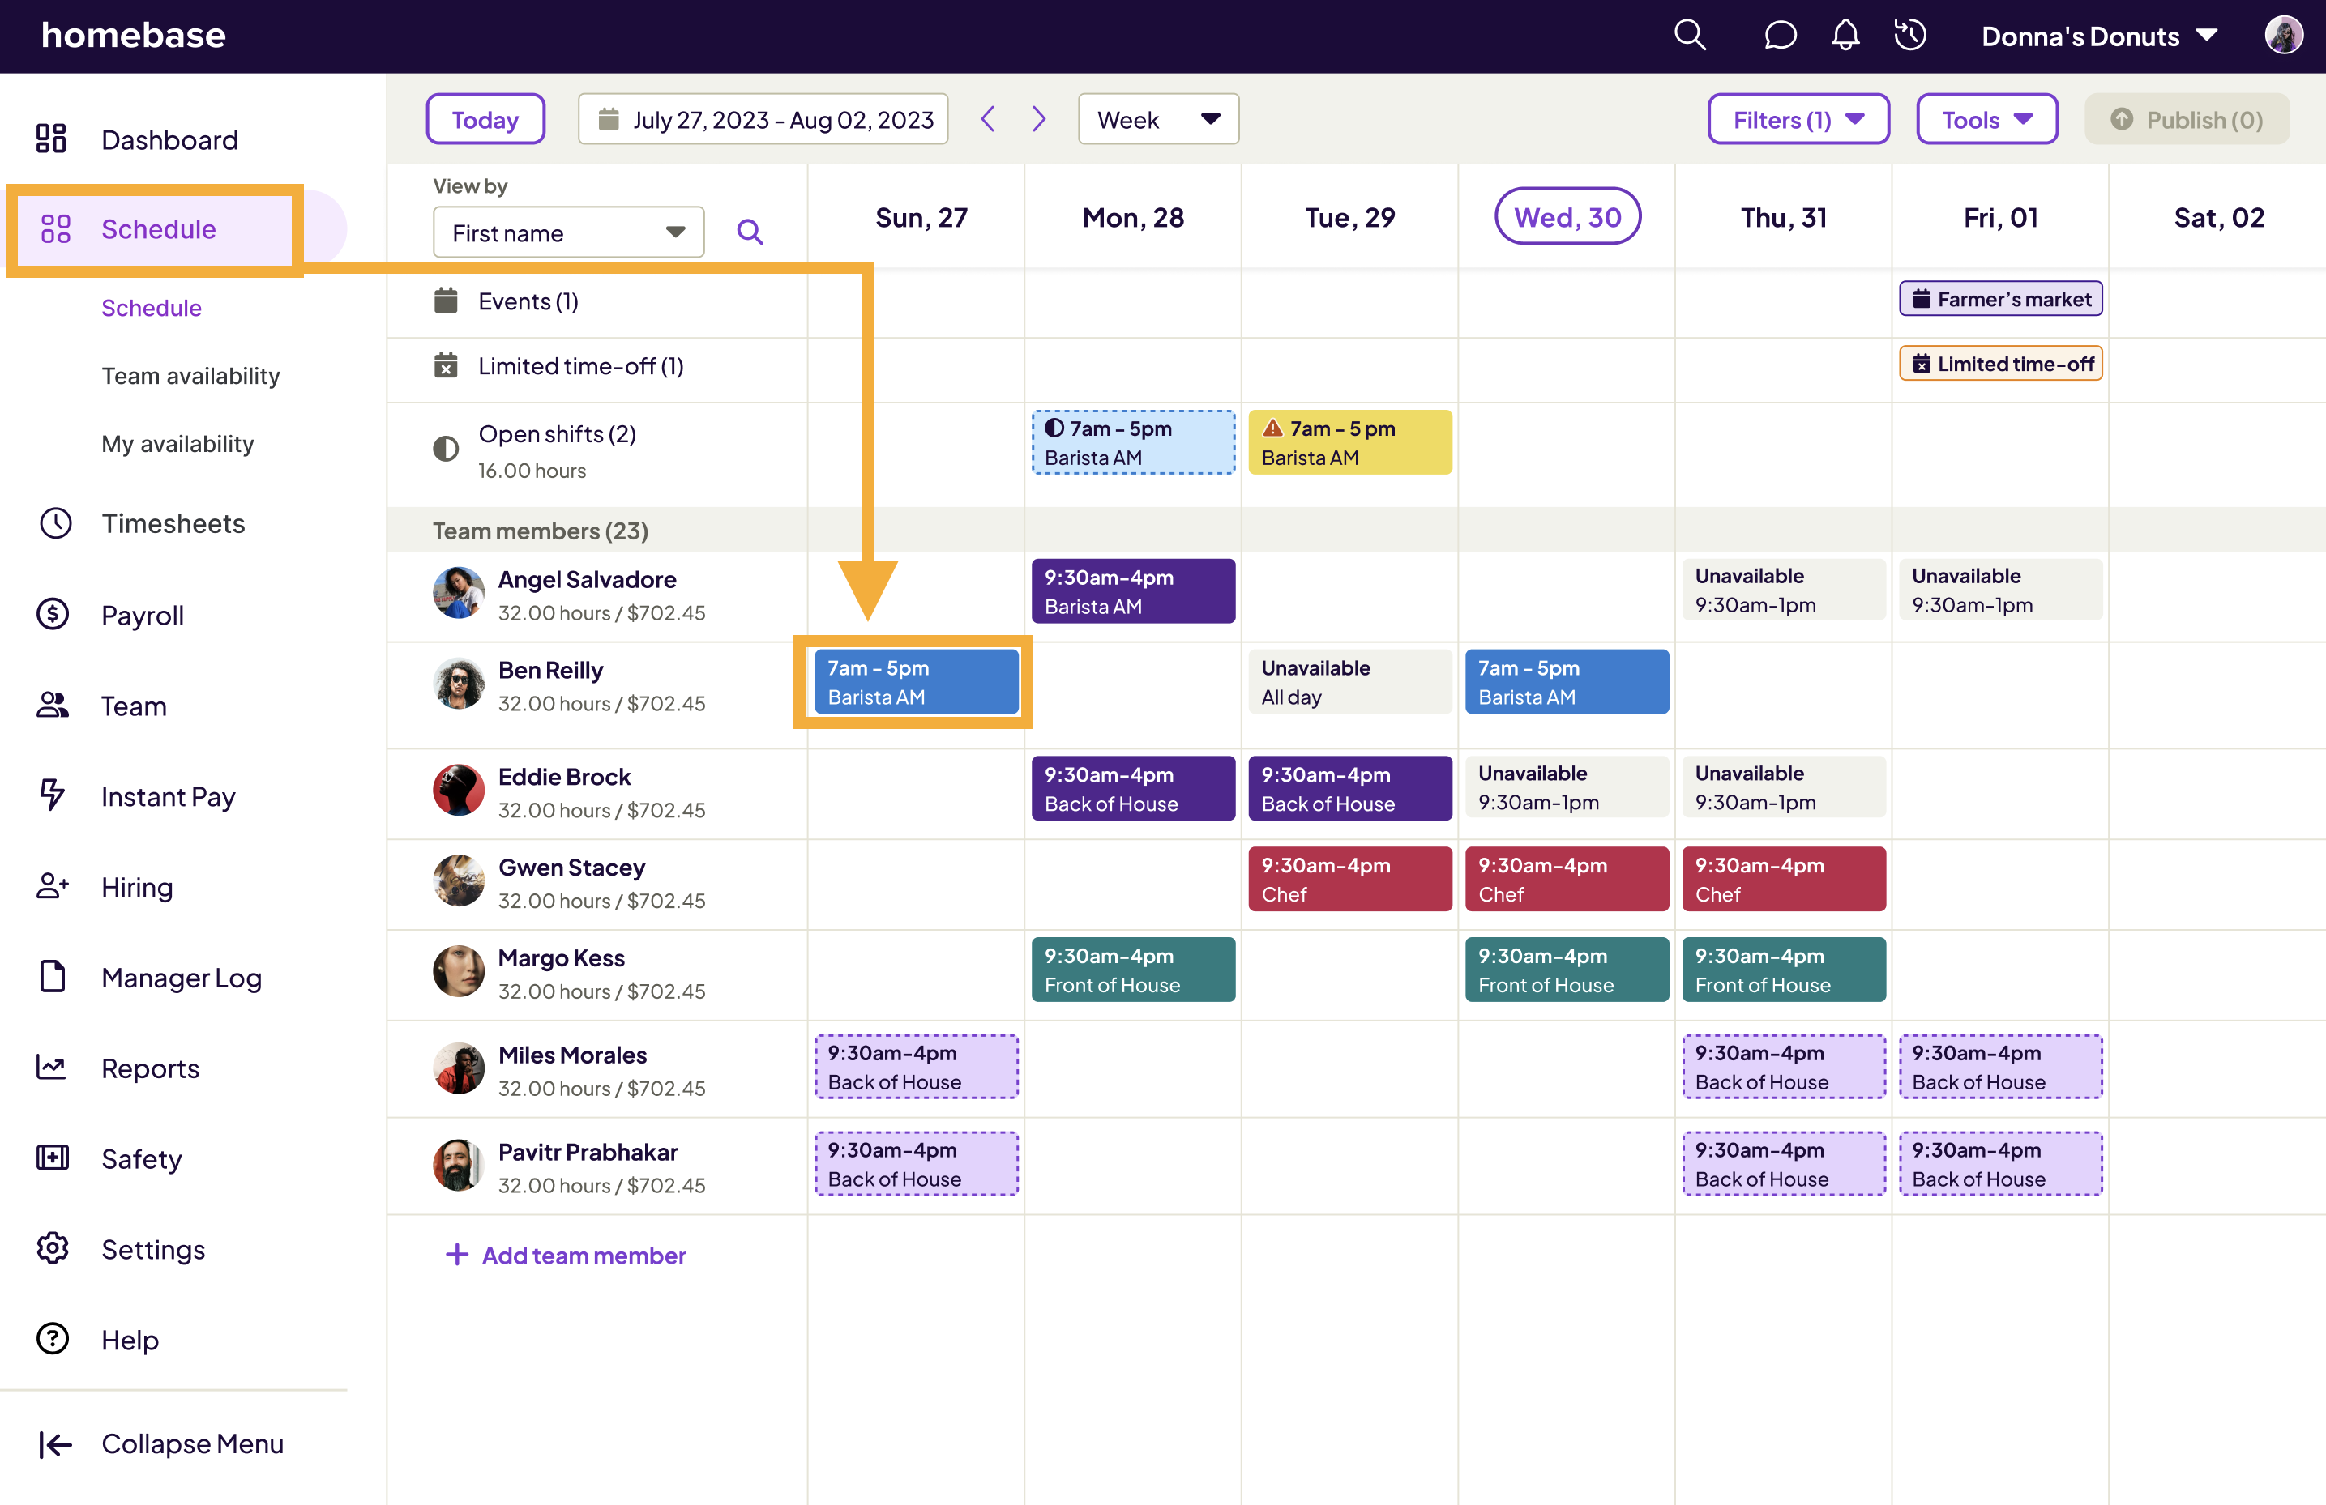This screenshot has height=1505, width=2326.
Task: Open Timesheets in the sidebar
Action: click(173, 523)
